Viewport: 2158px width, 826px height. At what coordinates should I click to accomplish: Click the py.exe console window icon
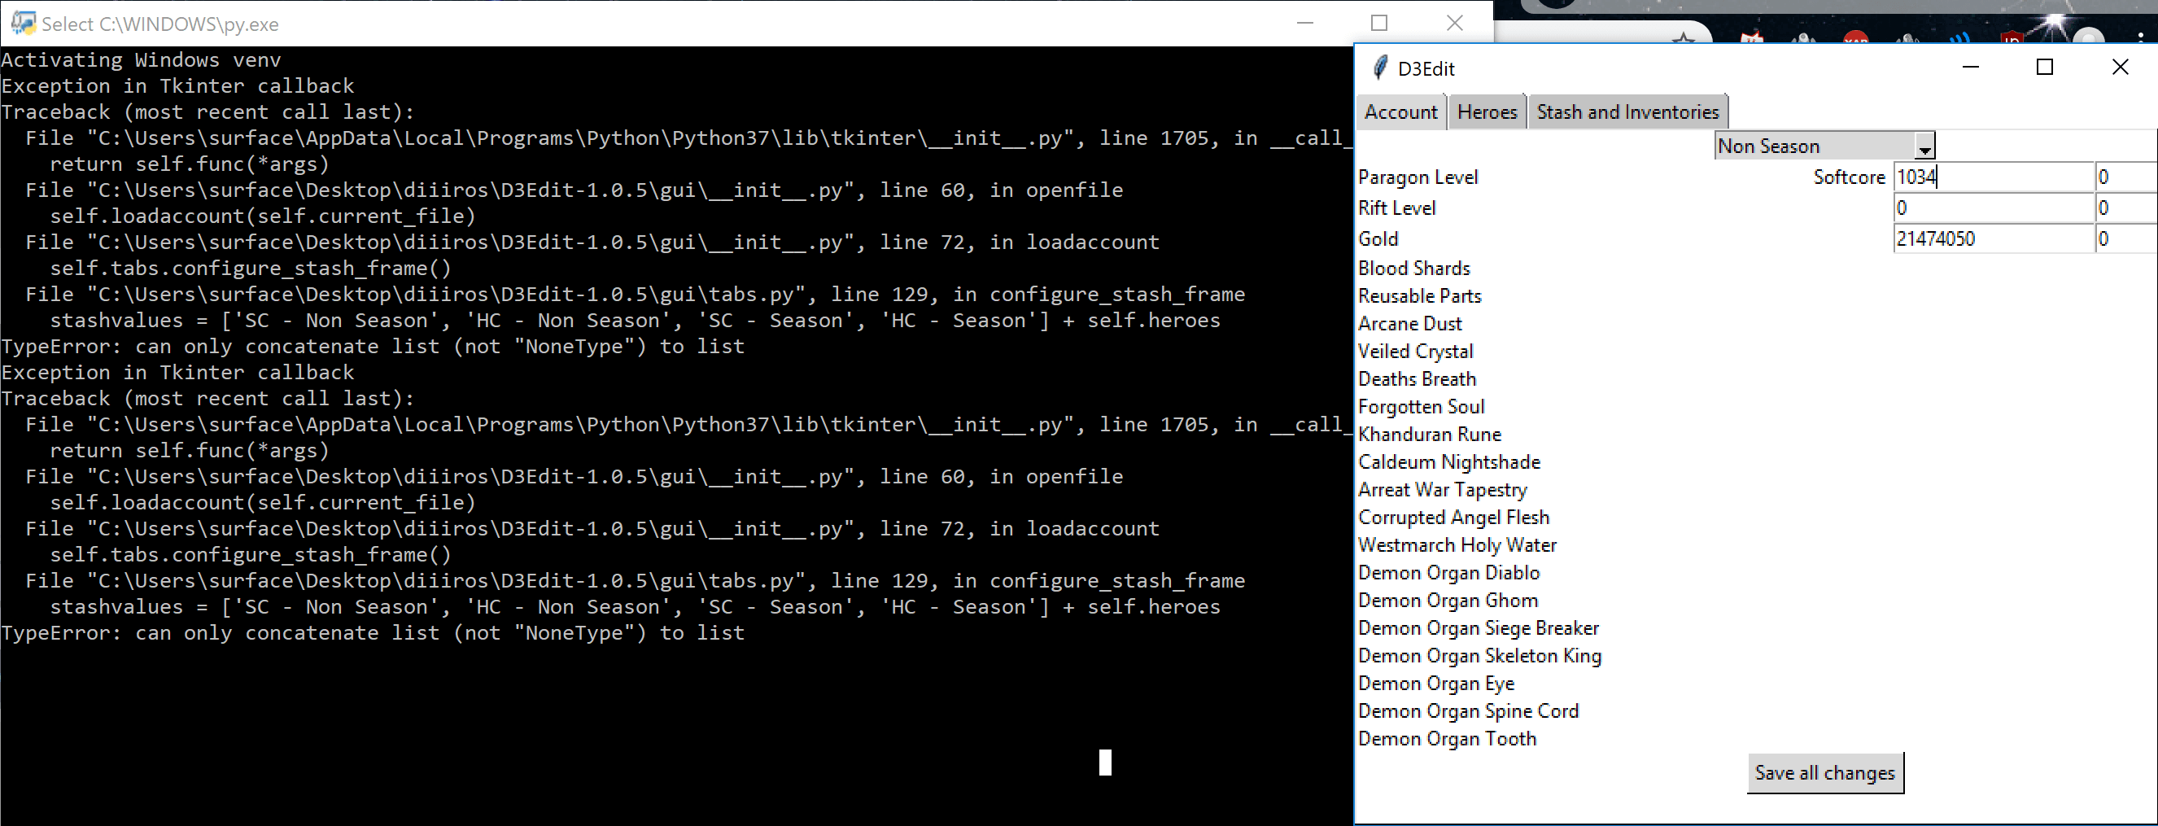coord(23,24)
